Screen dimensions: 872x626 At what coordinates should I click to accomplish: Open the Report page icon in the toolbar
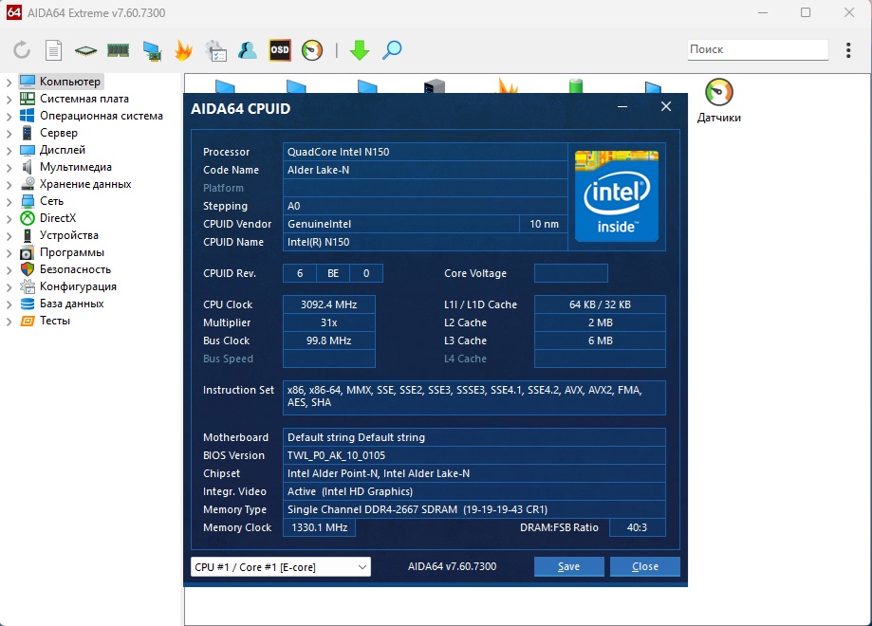pyautogui.click(x=53, y=50)
